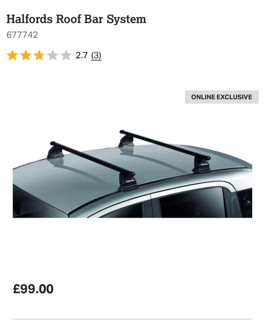This screenshot has width=265, height=322.
Task: Click the fifth grey rating star
Action: point(66,56)
